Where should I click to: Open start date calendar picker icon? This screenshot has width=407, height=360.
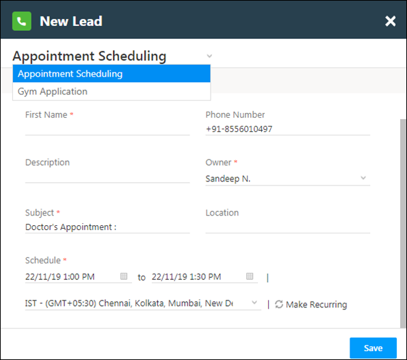pos(124,276)
